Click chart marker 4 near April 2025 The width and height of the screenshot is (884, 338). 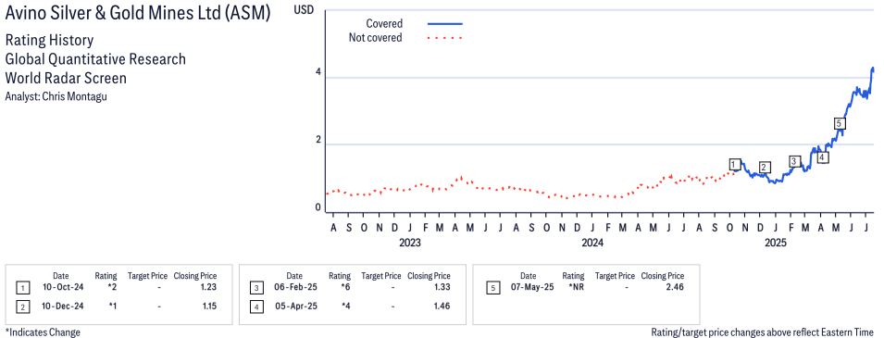click(x=823, y=157)
